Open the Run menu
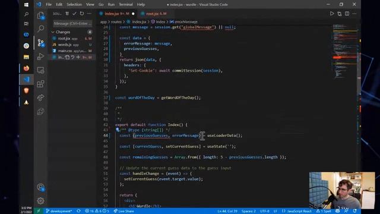Viewport: 380px width, 214px height. click(x=111, y=4)
